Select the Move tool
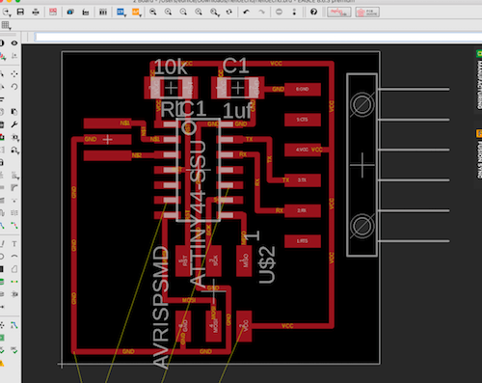 [14, 74]
